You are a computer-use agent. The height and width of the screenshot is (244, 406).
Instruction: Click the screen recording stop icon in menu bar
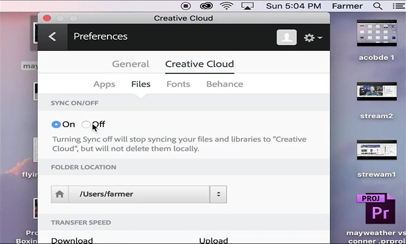[x=186, y=6]
